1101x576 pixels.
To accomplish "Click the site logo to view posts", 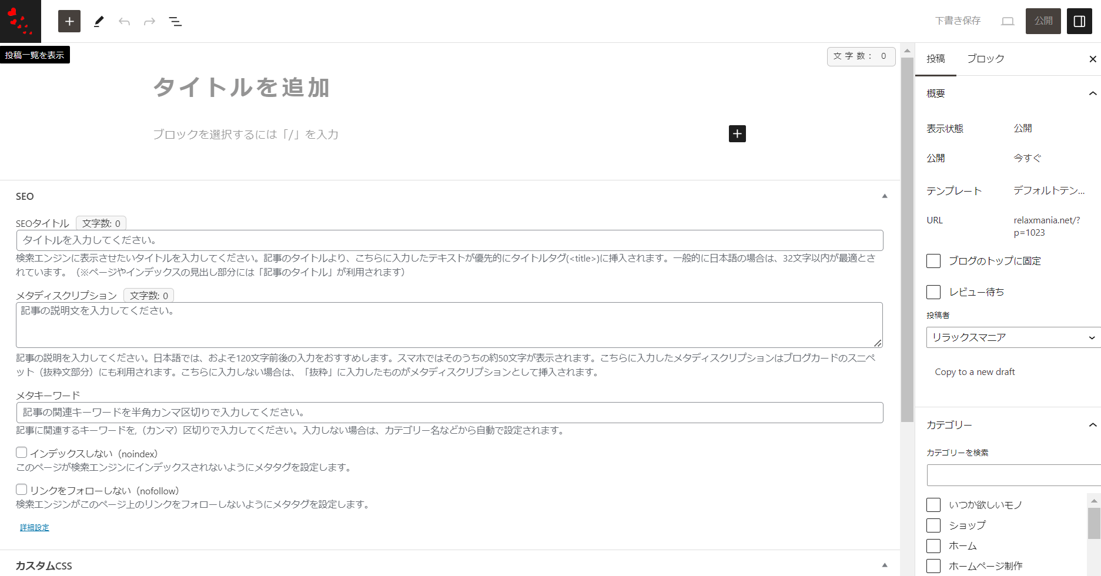I will tap(21, 21).
